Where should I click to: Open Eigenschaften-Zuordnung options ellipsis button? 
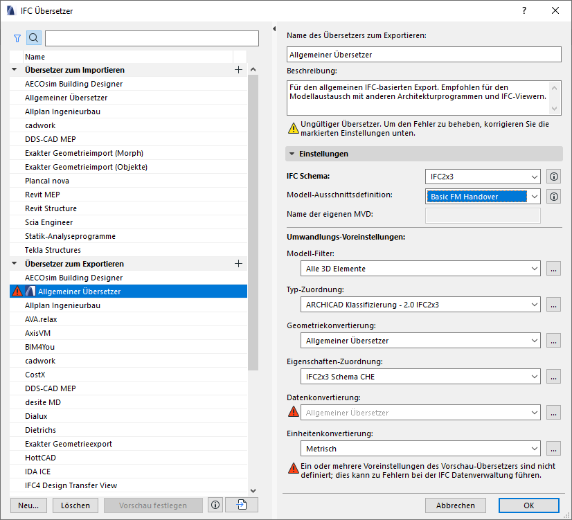pos(553,377)
